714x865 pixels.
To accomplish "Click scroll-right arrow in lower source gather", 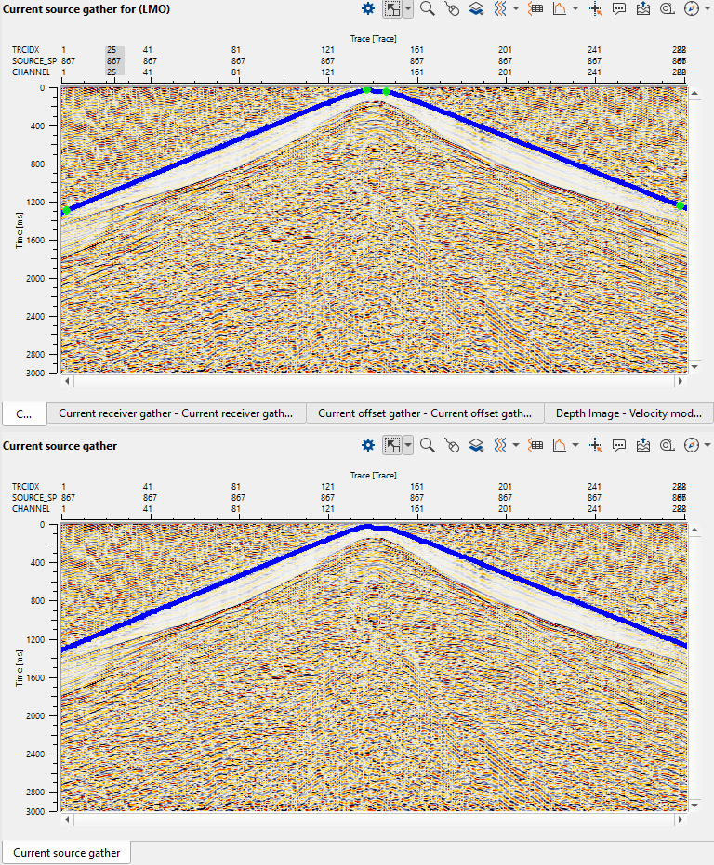I will coord(681,819).
